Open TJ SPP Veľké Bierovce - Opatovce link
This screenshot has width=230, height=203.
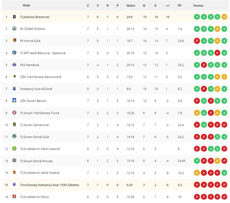point(43,53)
